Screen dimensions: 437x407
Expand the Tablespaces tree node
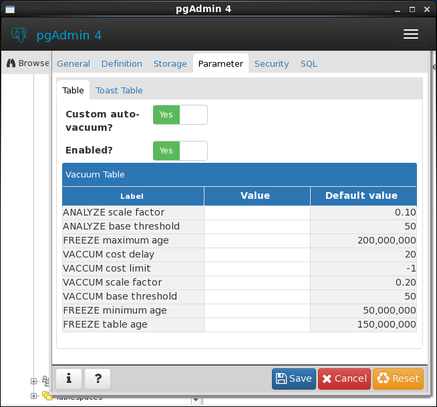(x=33, y=396)
